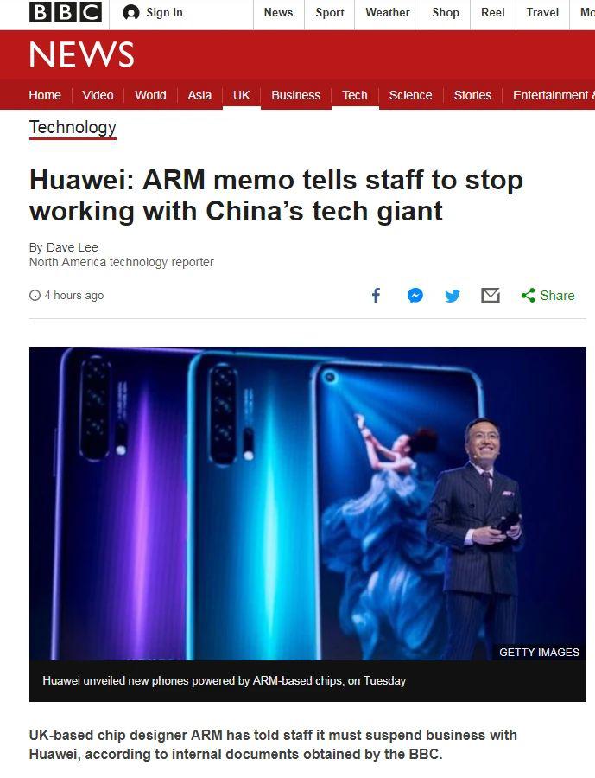Share via Facebook Messenger icon

click(415, 296)
